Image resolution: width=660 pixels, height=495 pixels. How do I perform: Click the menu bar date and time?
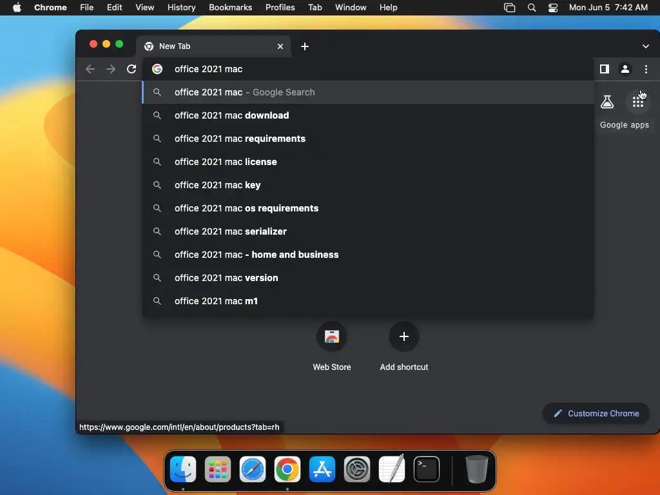click(x=608, y=8)
